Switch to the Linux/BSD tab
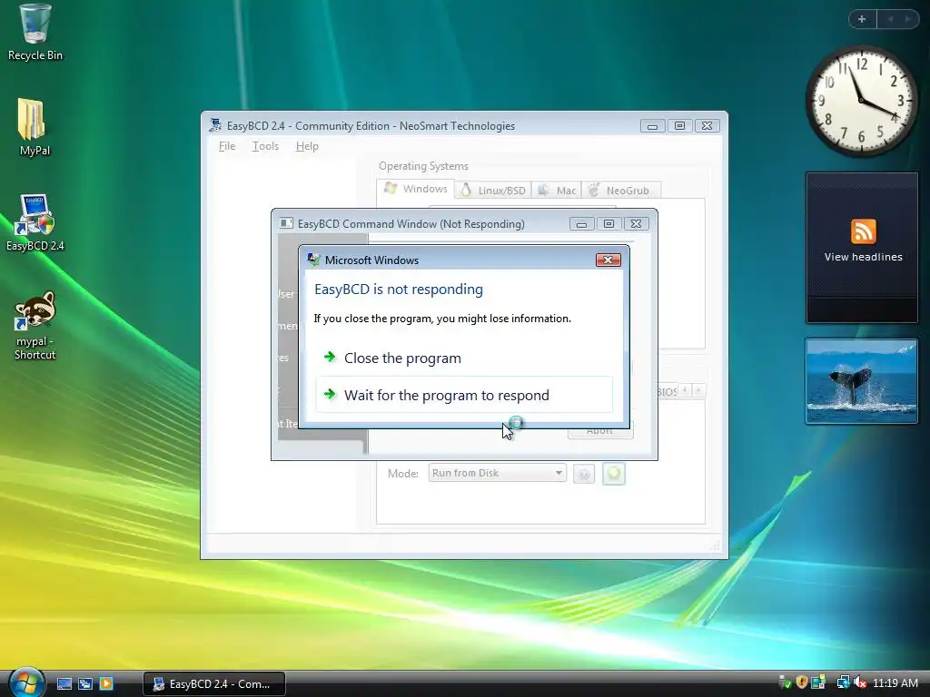This screenshot has height=697, width=930. click(493, 191)
